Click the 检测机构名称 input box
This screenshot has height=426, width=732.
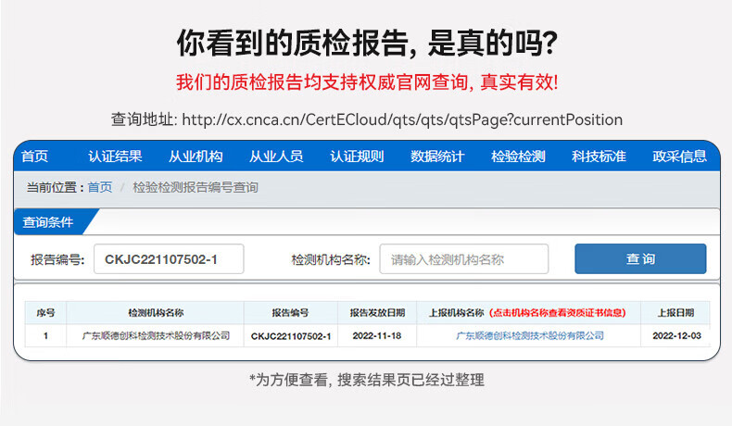coord(463,259)
